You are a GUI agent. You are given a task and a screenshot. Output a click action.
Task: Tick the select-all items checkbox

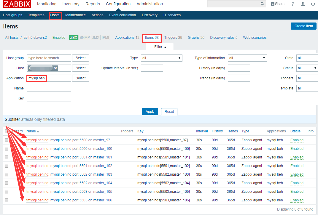[7, 131]
